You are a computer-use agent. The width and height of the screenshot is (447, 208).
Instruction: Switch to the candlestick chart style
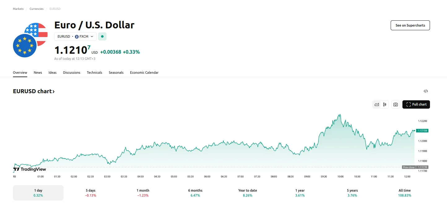tap(385, 105)
